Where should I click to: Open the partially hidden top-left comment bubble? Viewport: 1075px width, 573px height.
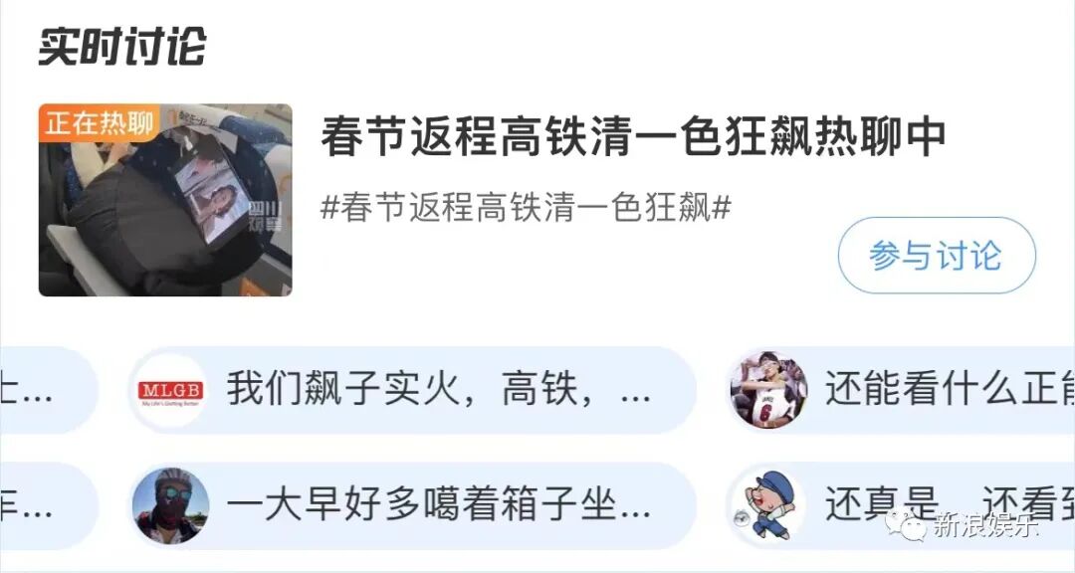coord(49,390)
